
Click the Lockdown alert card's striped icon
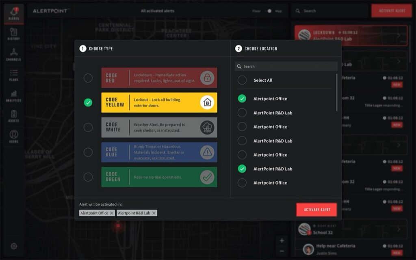(x=304, y=35)
